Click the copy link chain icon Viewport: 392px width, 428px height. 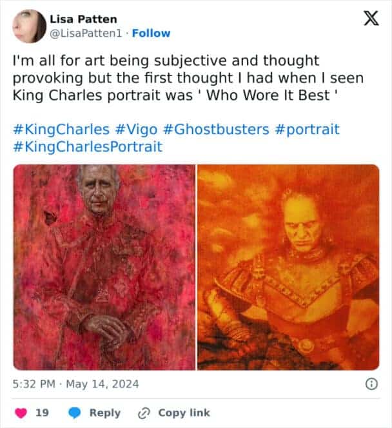pos(144,413)
